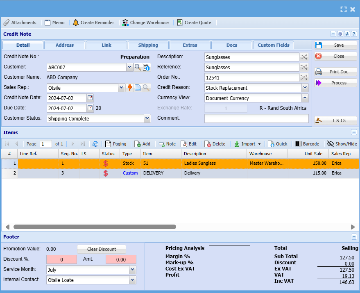
Task: Click the shuffle icon next to Description
Action: click(x=304, y=57)
